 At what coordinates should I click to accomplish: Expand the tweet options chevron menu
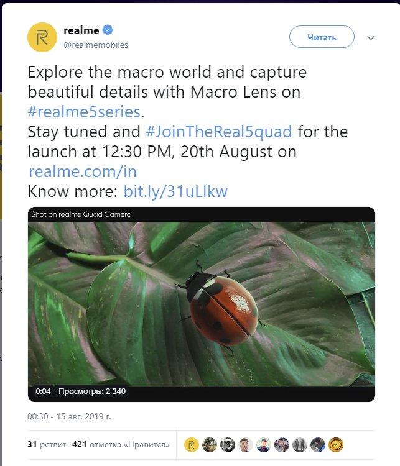pyautogui.click(x=371, y=38)
